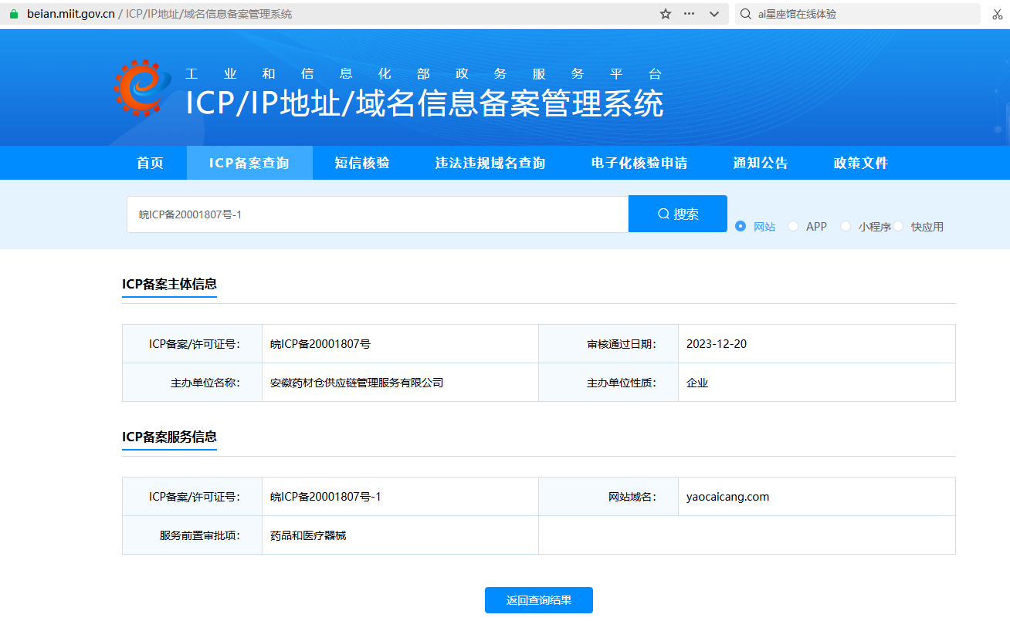Open the three-dots more options in address bar
The width and height of the screenshot is (1010, 621).
point(690,14)
